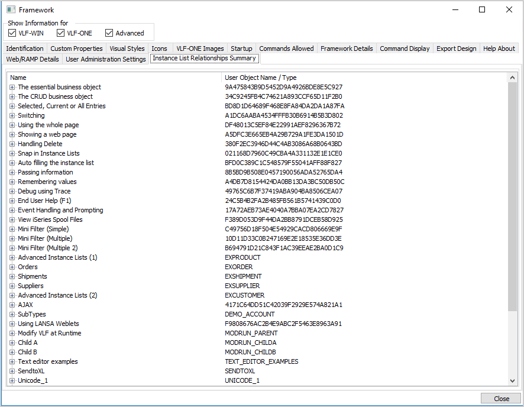Open the Visual Styles tab
This screenshot has height=407, width=524.
click(127, 49)
